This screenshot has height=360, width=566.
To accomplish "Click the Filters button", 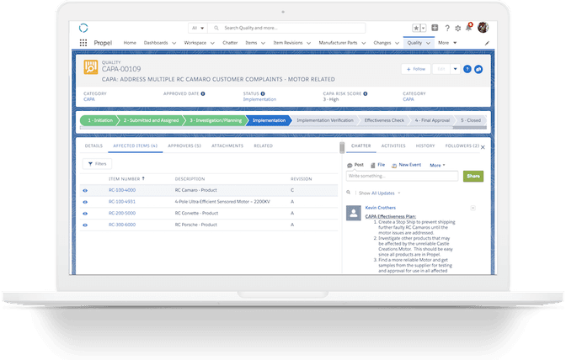I will coord(97,164).
